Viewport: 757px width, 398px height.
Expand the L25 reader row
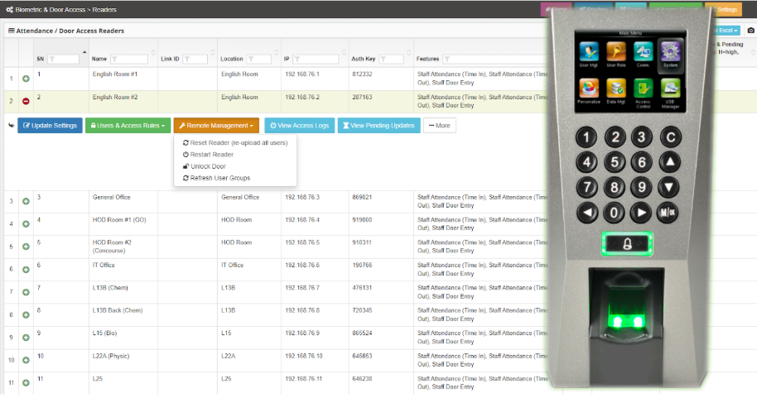(x=26, y=382)
